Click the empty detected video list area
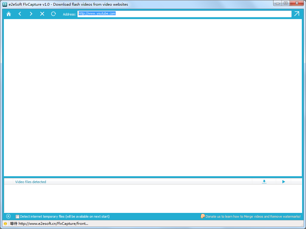306x229 pixels. [153, 198]
